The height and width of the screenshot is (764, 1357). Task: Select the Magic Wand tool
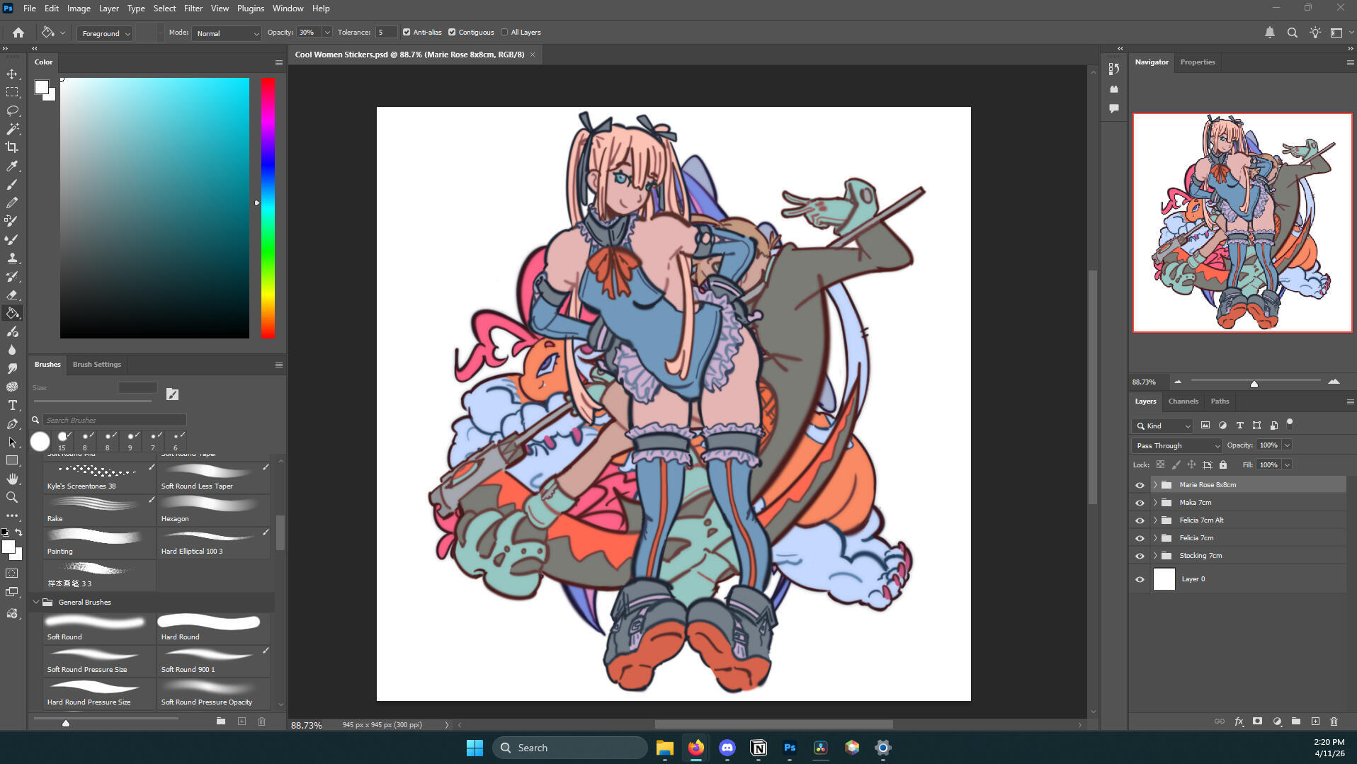click(x=12, y=129)
